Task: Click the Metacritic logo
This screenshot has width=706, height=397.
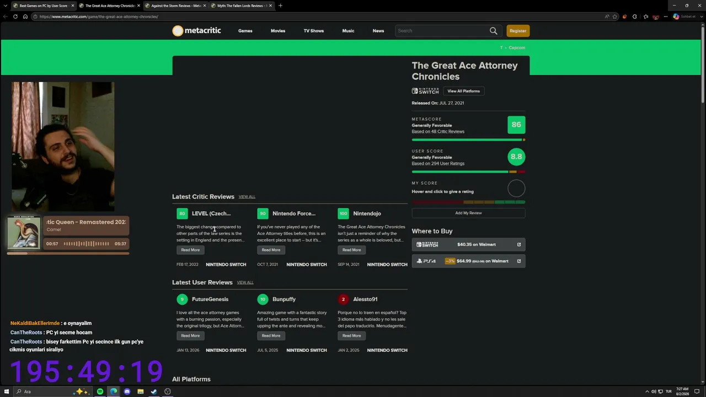Action: pos(196,31)
